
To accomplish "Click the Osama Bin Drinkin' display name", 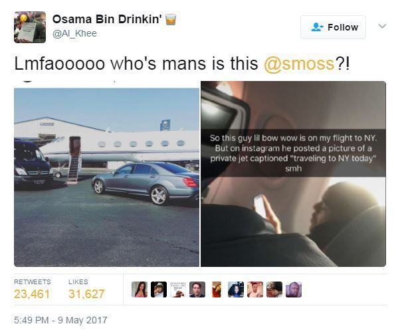I will pyautogui.click(x=107, y=19).
